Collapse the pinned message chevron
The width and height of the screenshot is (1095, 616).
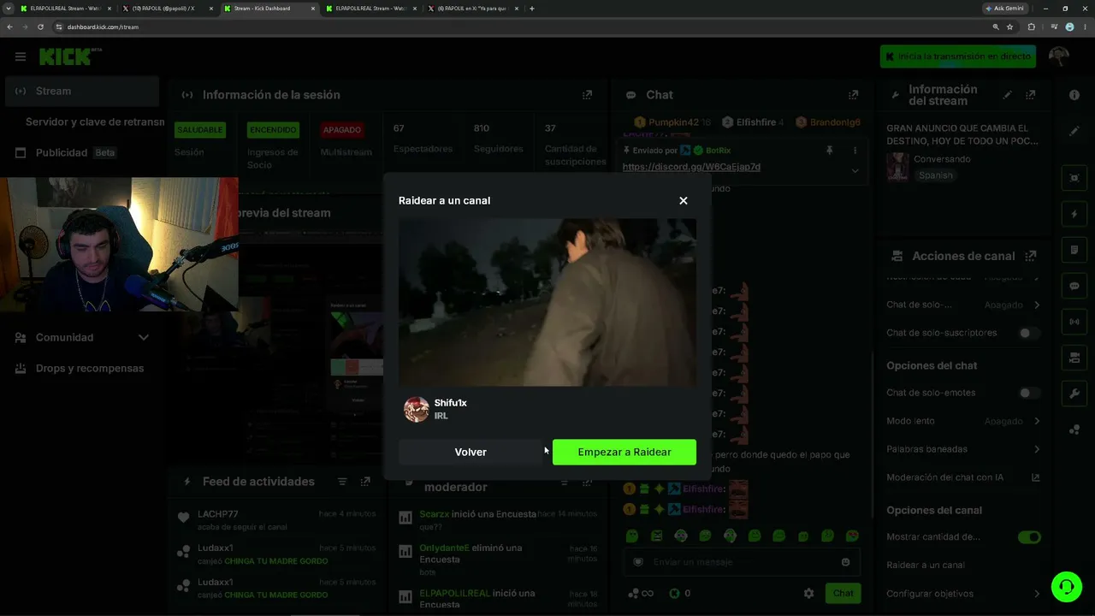(x=855, y=170)
